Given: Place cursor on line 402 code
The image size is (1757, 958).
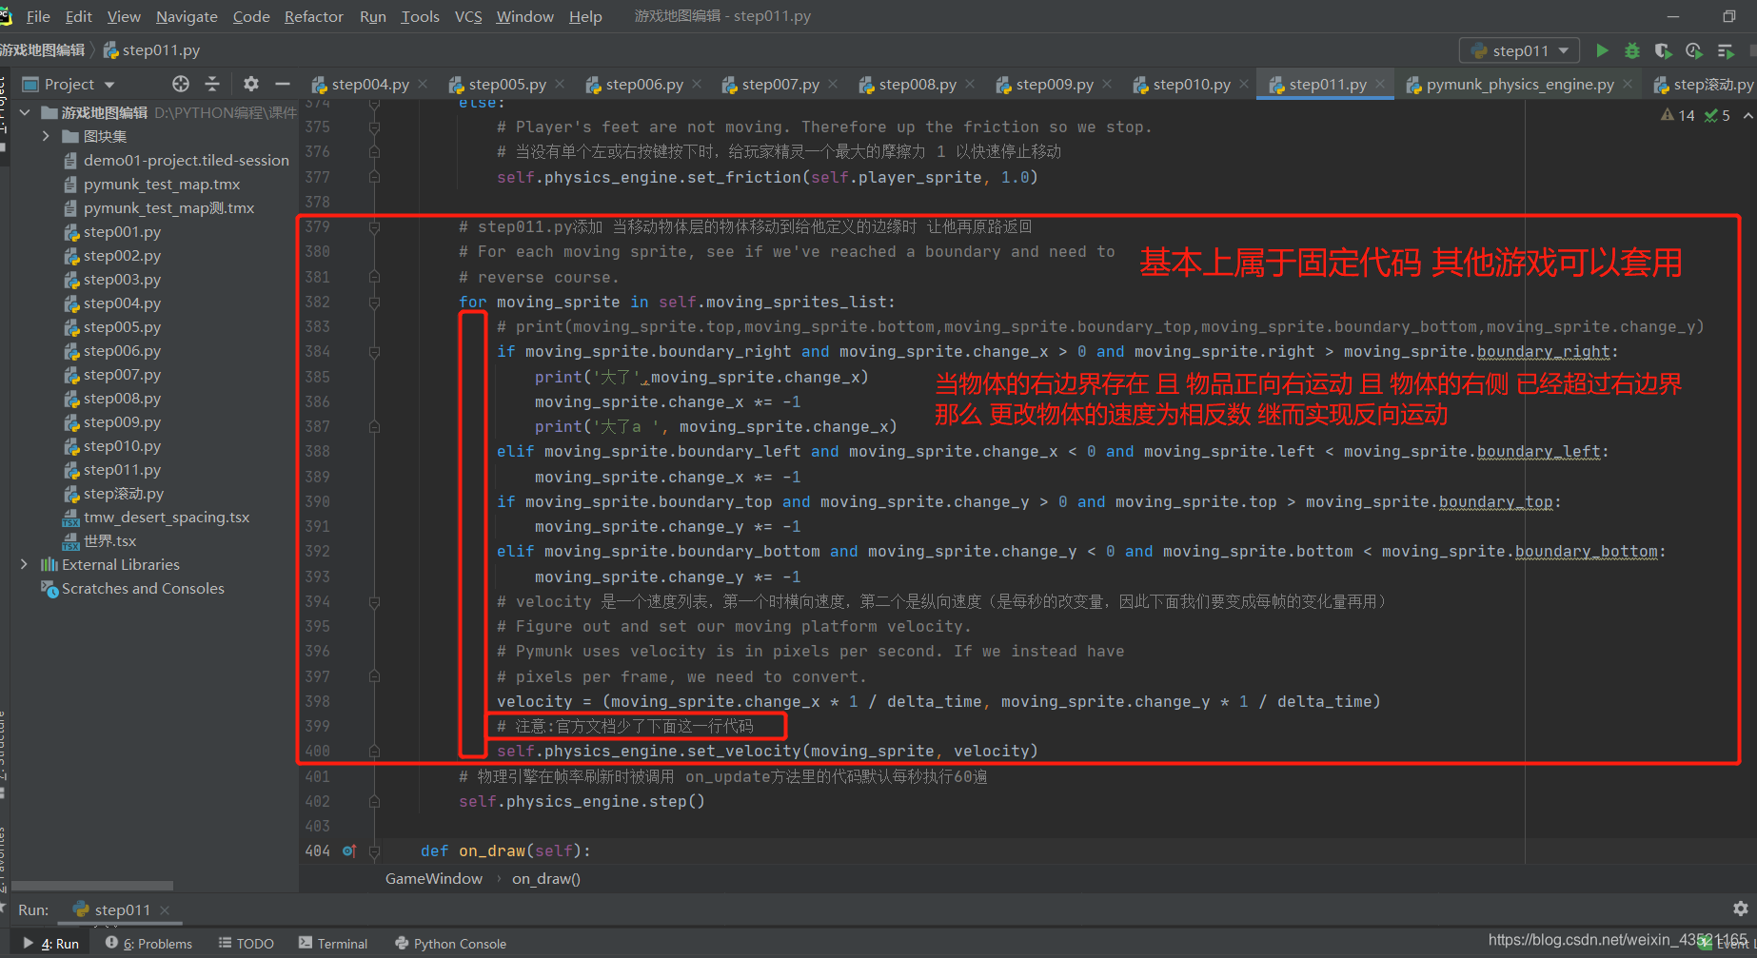Looking at the screenshot, I should (582, 801).
